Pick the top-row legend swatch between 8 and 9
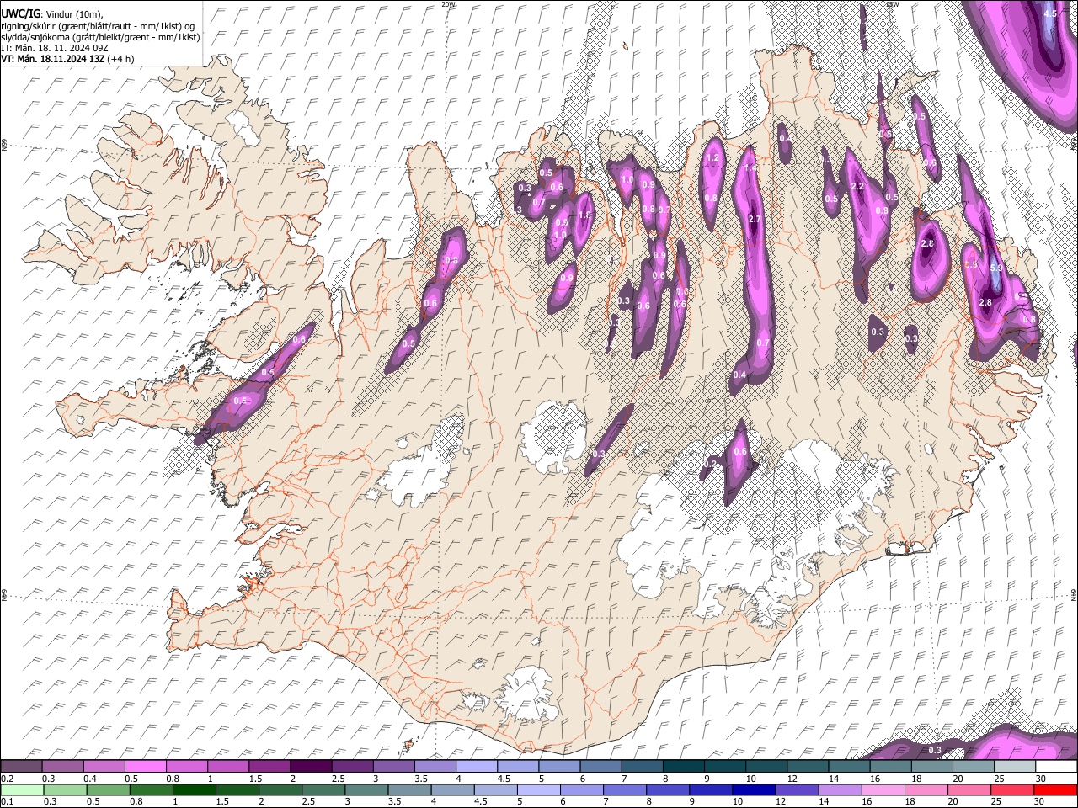1078x808 pixels. (684, 767)
